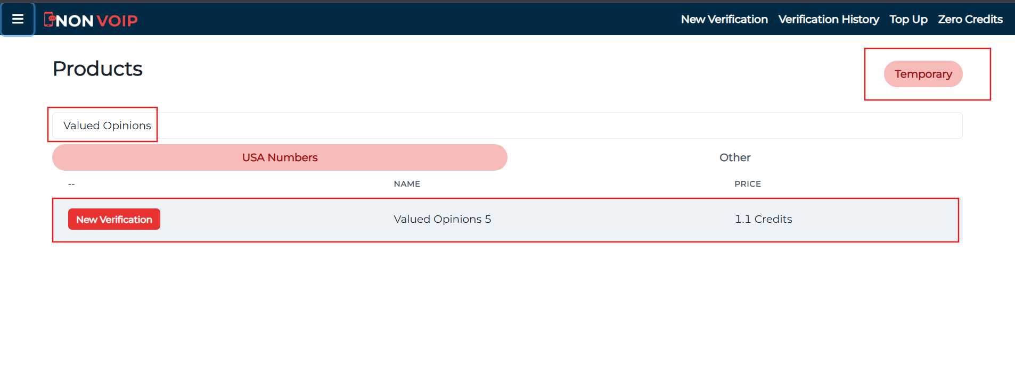The width and height of the screenshot is (1015, 377).
Task: Select the Valued Opinions 5 table row
Action: tap(505, 220)
